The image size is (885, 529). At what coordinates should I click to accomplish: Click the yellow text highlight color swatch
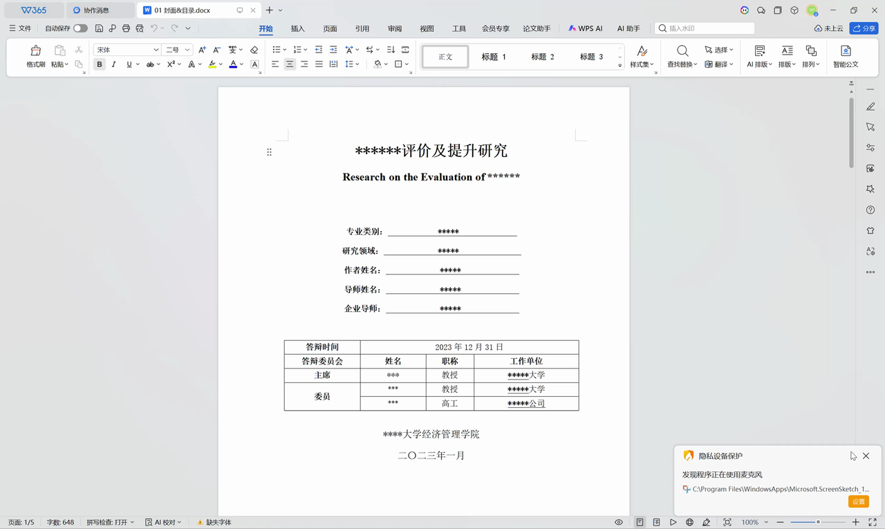click(212, 64)
